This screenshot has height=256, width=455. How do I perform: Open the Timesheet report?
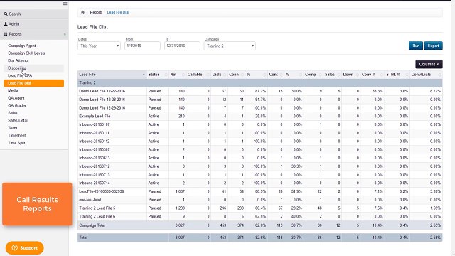(17, 136)
